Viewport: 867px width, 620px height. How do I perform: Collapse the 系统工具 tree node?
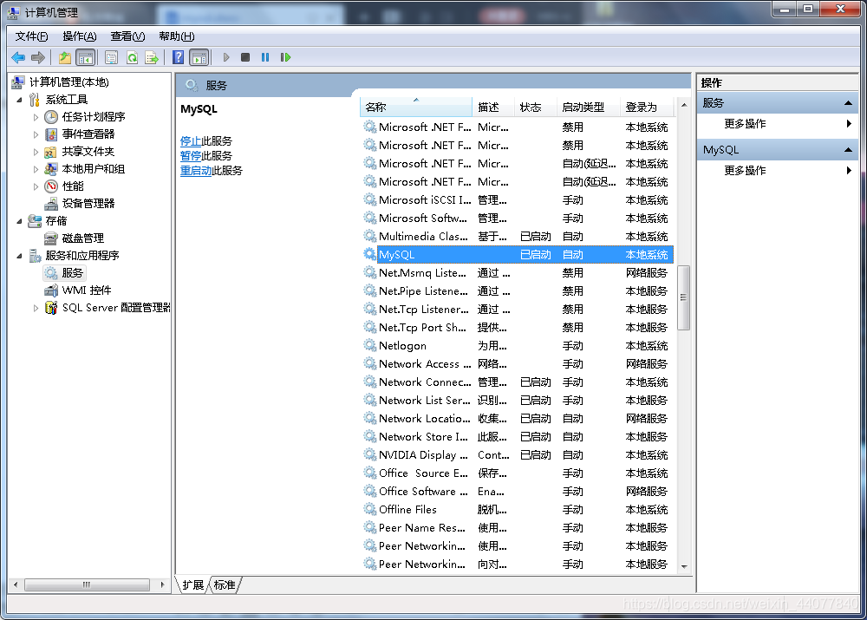tap(20, 100)
